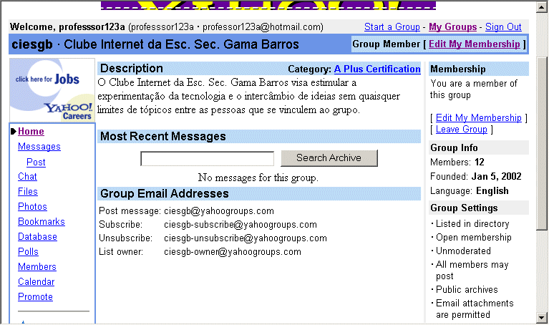Open the Bookmarks link in sidebar
This screenshot has width=549, height=325.
42,222
